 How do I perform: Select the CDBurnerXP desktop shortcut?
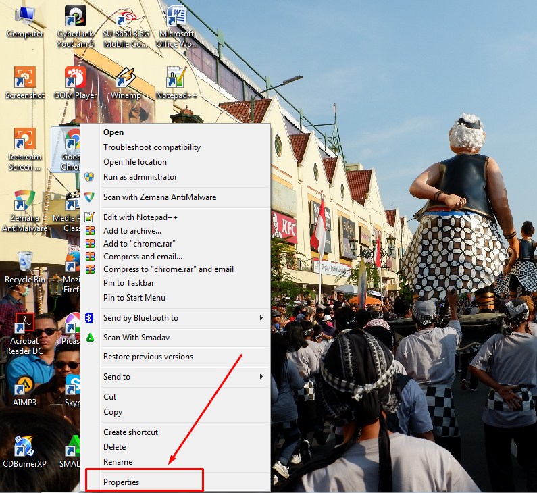tap(24, 452)
